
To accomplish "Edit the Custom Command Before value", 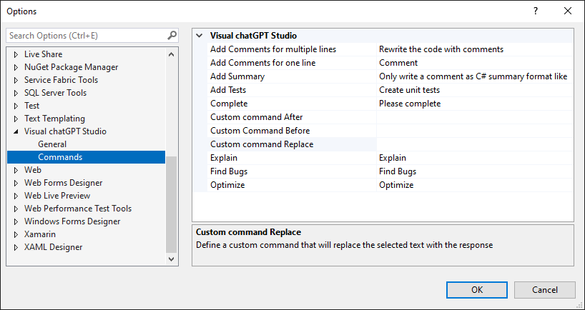I will click(474, 131).
